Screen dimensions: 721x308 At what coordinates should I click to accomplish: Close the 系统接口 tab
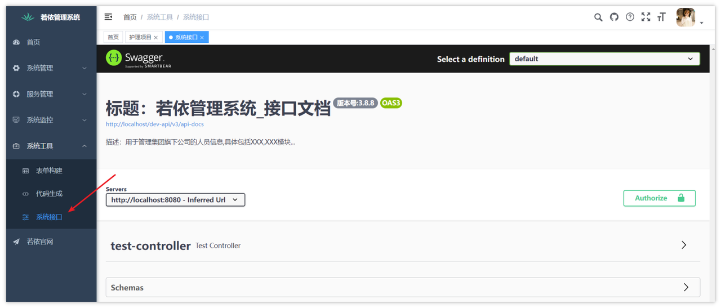(202, 38)
